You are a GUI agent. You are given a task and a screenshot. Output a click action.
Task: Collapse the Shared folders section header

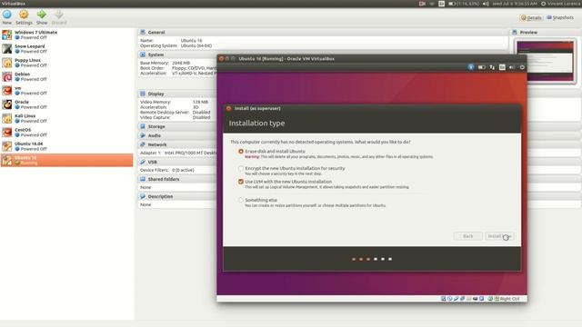tap(164, 179)
